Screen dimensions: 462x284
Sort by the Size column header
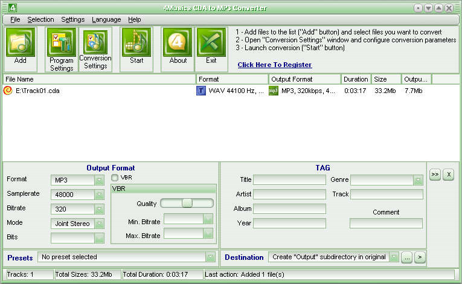point(387,79)
